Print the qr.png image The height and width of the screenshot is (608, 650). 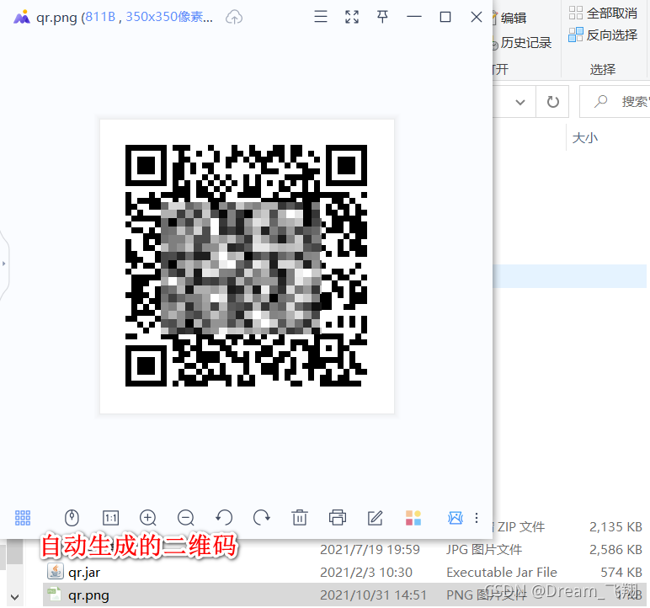(338, 518)
